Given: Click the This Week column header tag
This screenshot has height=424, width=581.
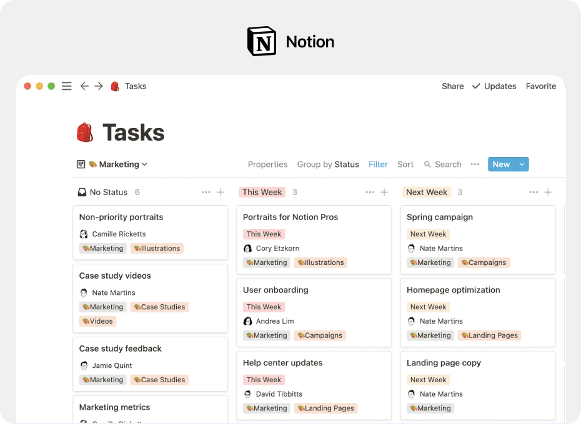Looking at the screenshot, I should pyautogui.click(x=262, y=192).
